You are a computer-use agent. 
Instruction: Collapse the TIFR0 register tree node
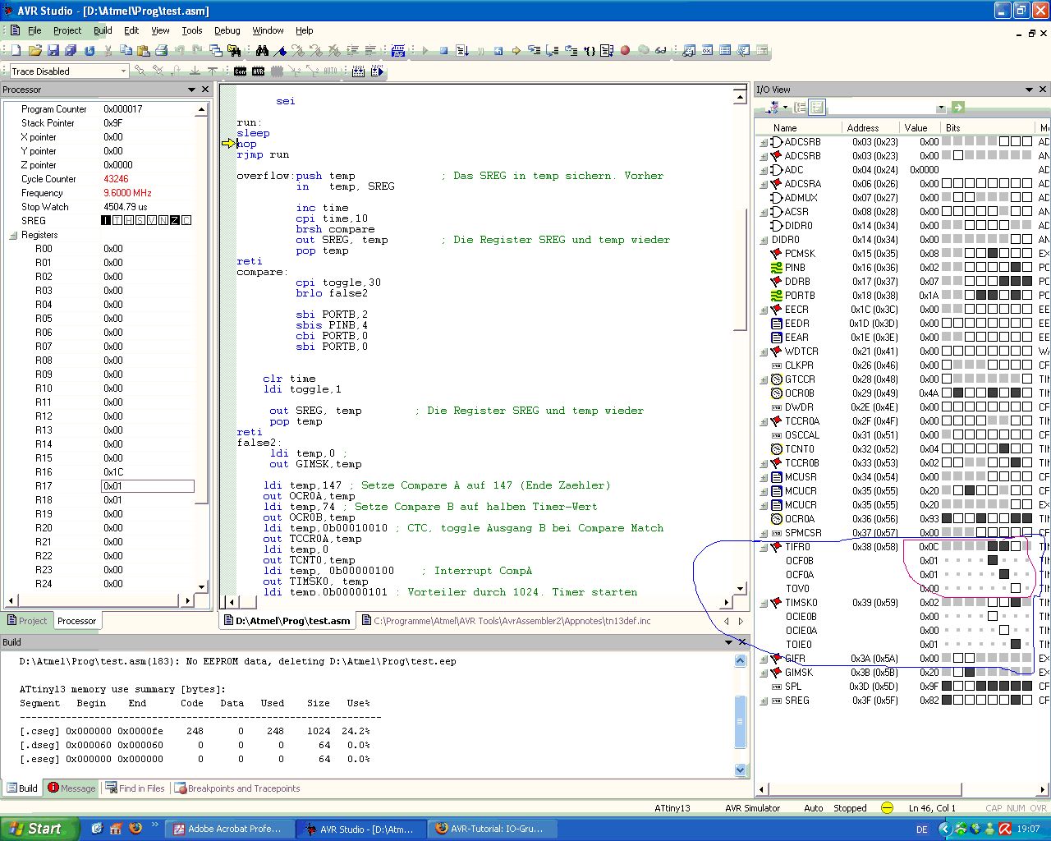764,548
